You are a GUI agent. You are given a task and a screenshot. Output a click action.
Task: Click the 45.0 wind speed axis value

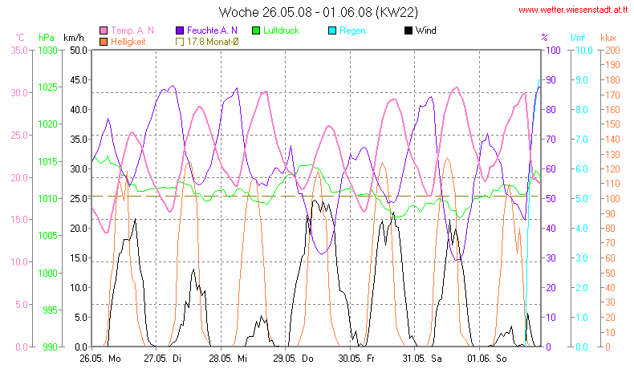click(x=79, y=80)
